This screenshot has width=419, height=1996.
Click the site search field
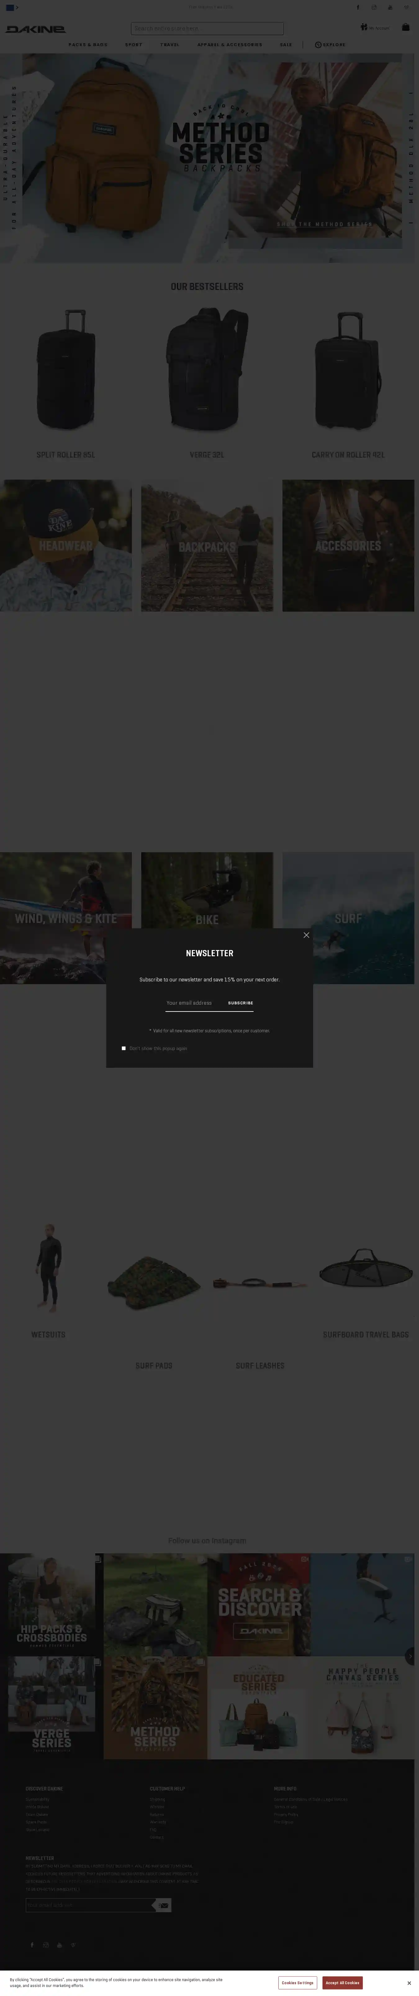point(207,29)
